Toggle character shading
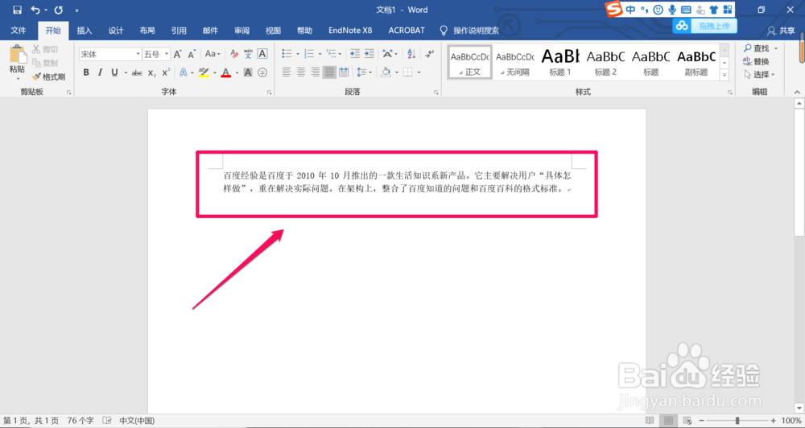This screenshot has height=428, width=805. coord(248,72)
